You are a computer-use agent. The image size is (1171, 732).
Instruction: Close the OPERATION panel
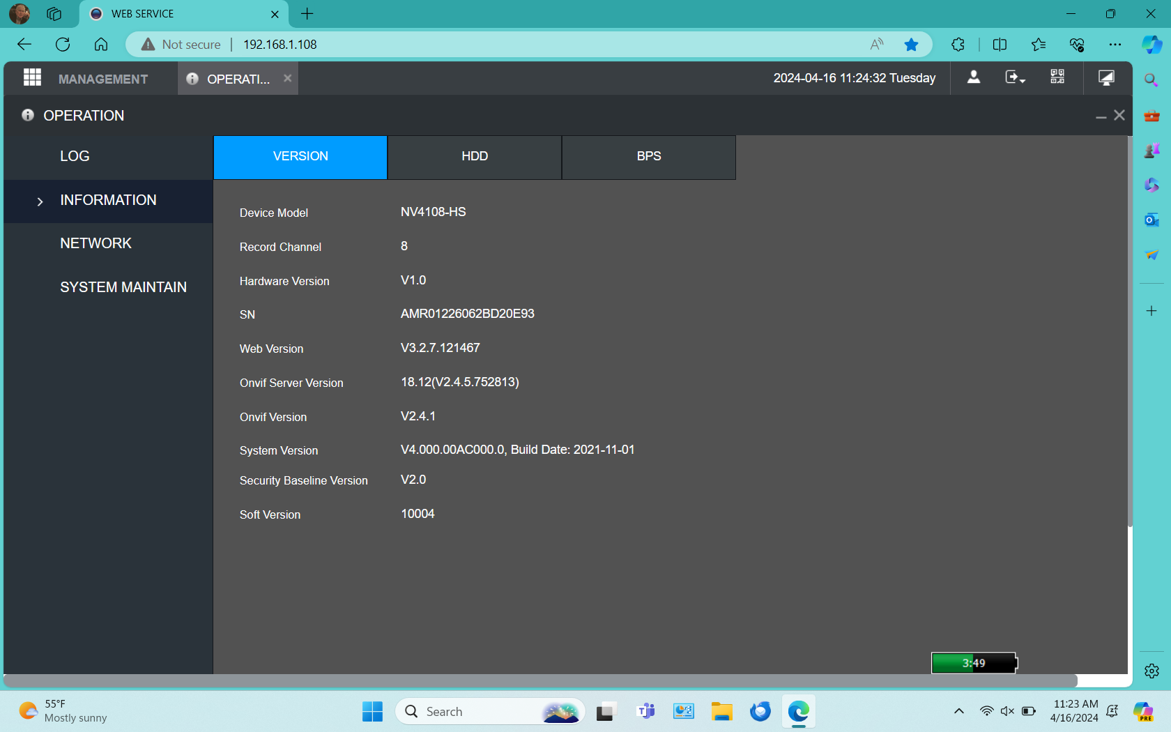click(1119, 115)
